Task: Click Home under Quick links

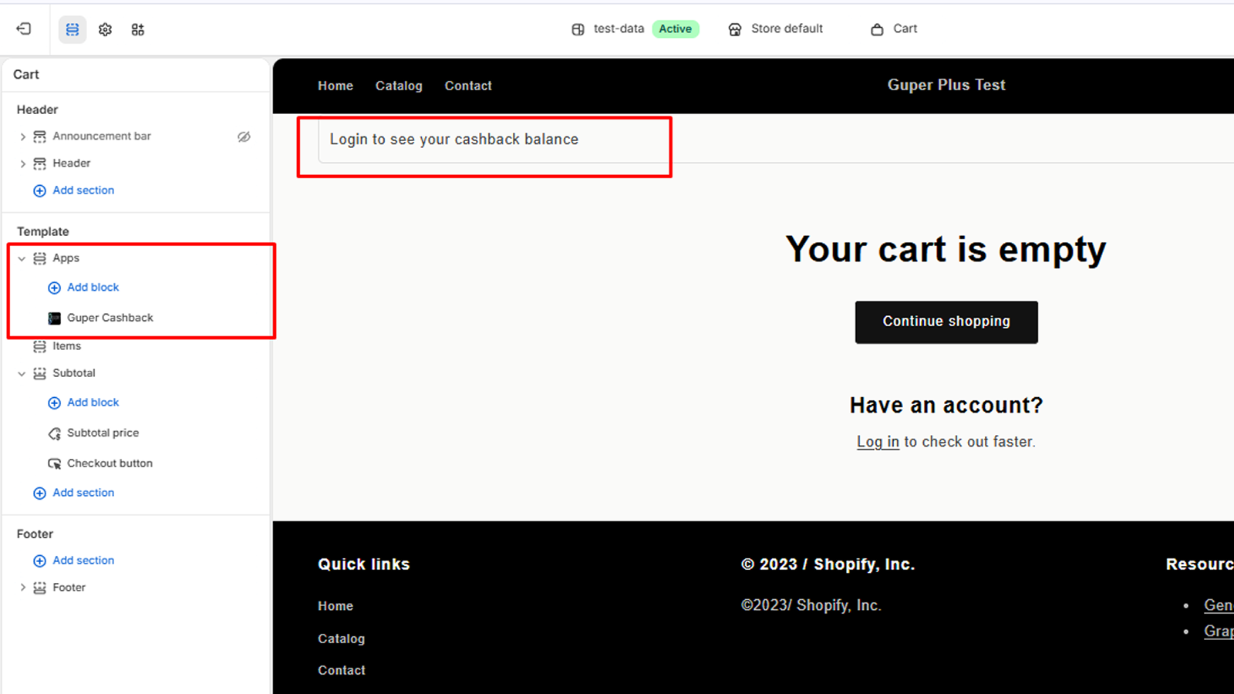Action: click(x=335, y=606)
